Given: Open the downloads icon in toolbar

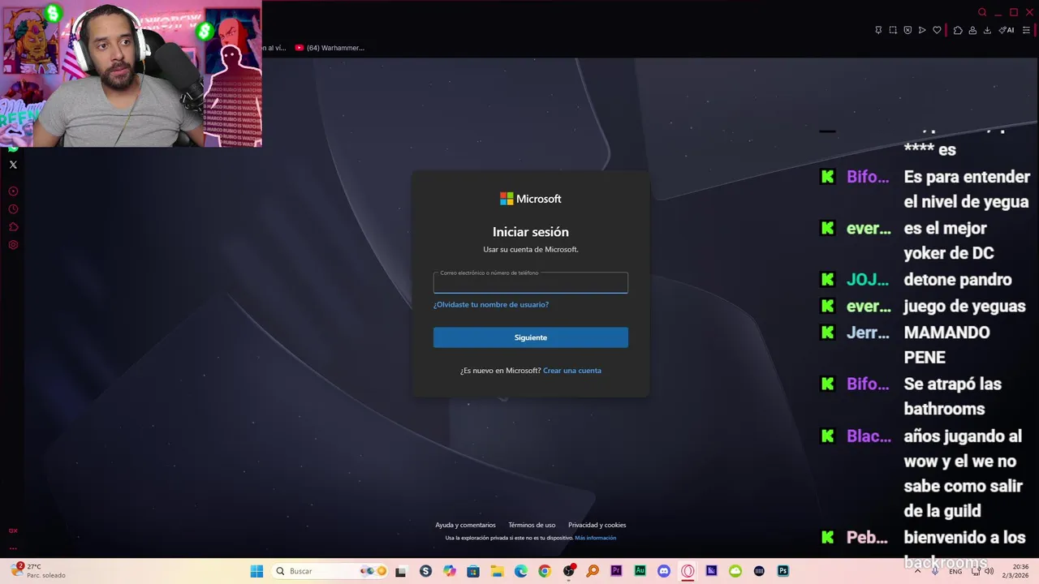Looking at the screenshot, I should pos(987,30).
